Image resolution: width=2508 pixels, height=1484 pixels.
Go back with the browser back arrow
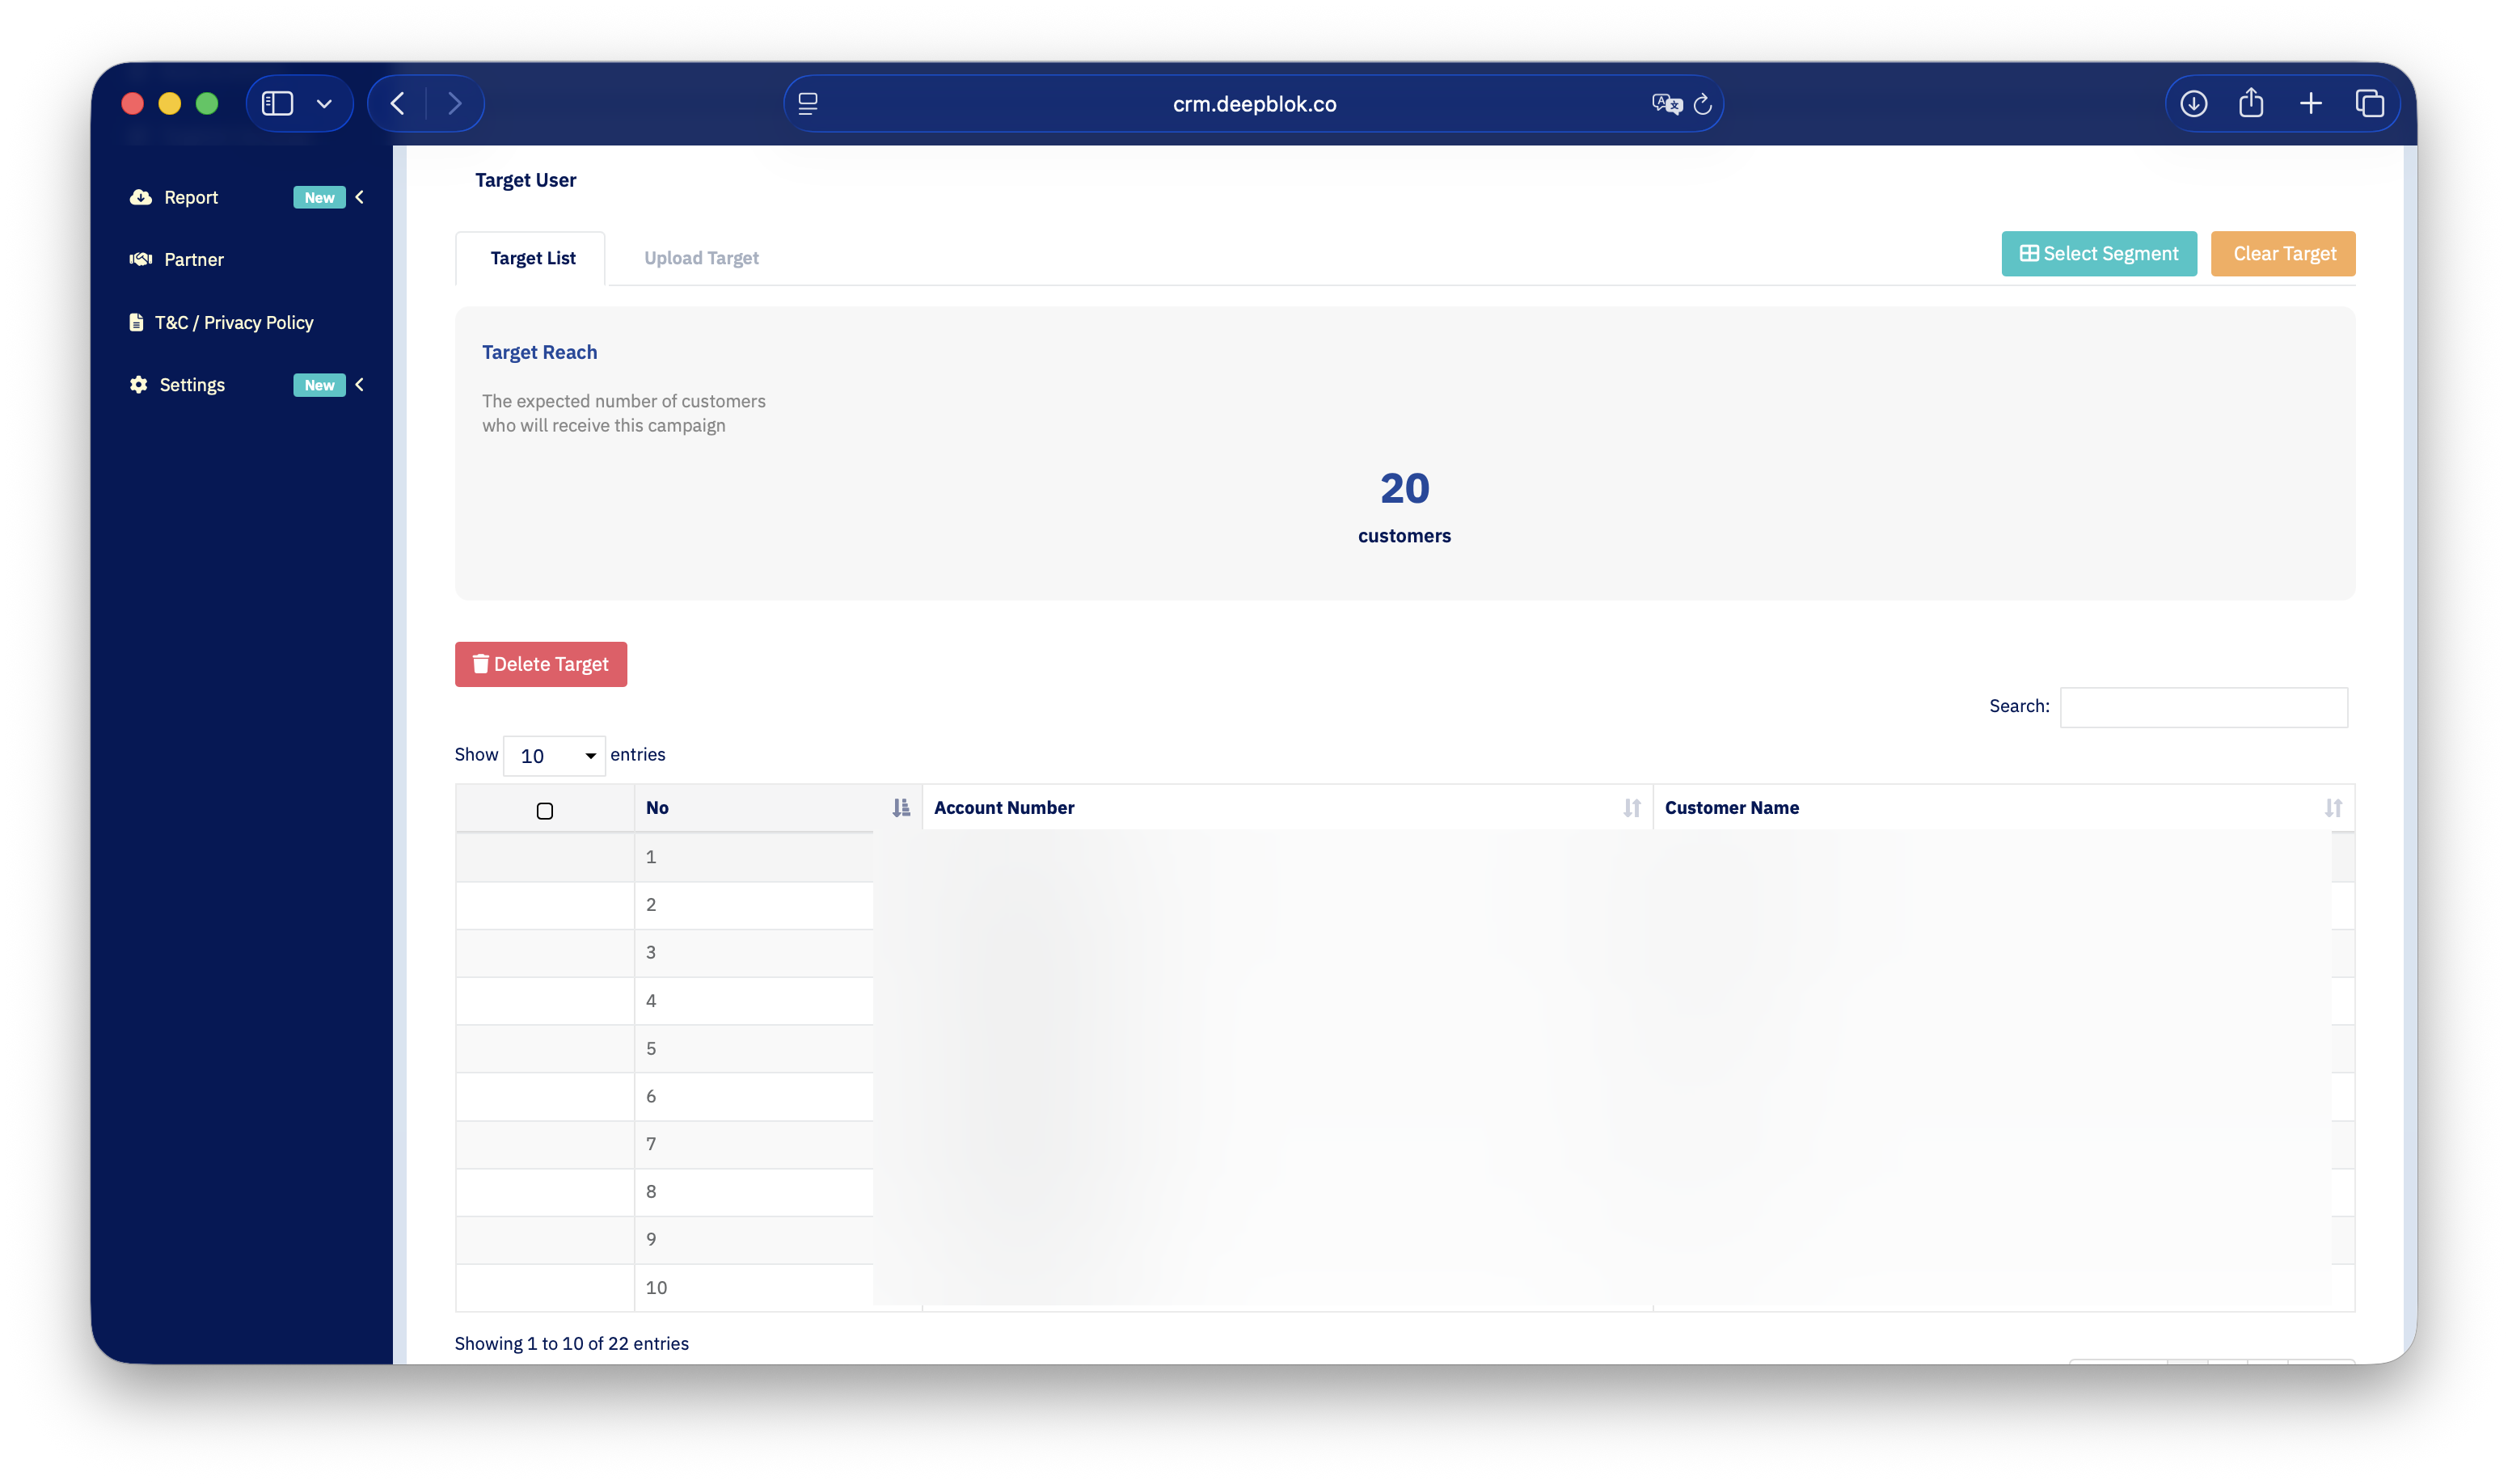398,103
